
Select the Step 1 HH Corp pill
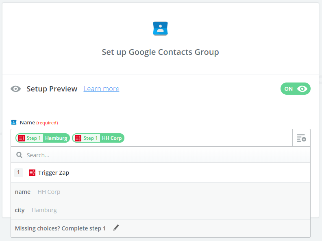[98, 138]
